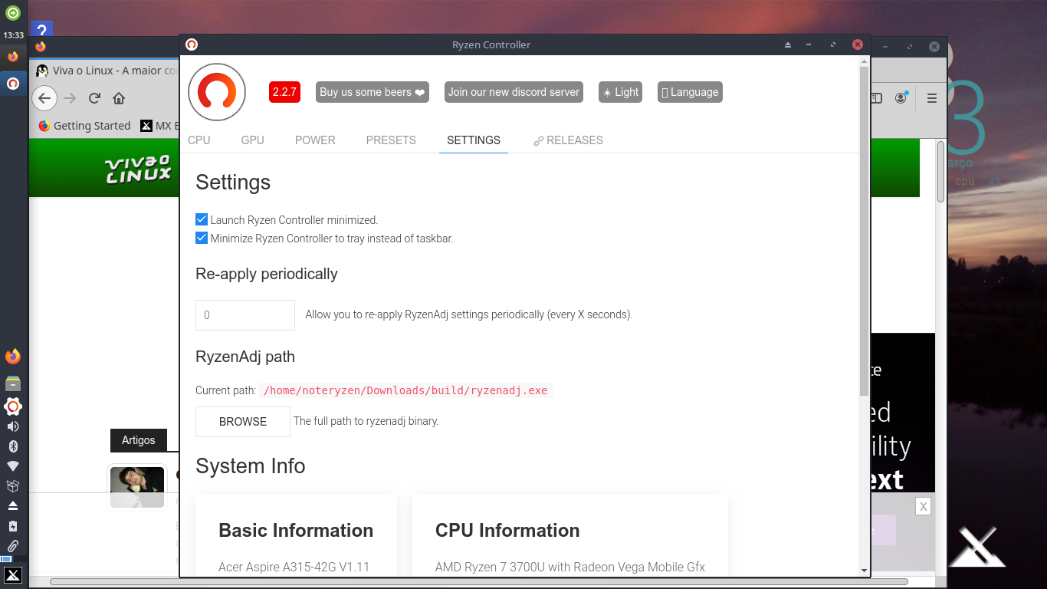
Task: Select the PRESETS tab
Action: [x=391, y=140]
